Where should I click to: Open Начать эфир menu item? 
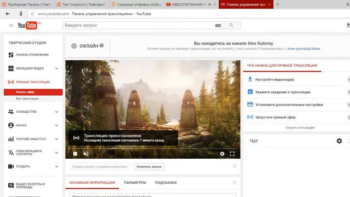pyautogui.click(x=33, y=92)
